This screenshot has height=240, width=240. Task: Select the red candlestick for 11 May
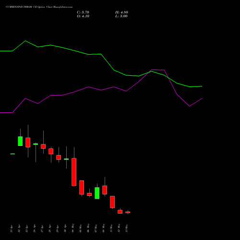(112, 202)
